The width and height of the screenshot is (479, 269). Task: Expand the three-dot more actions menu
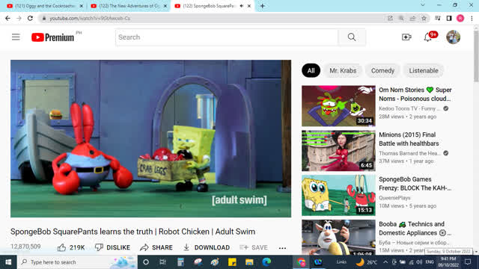tap(283, 248)
